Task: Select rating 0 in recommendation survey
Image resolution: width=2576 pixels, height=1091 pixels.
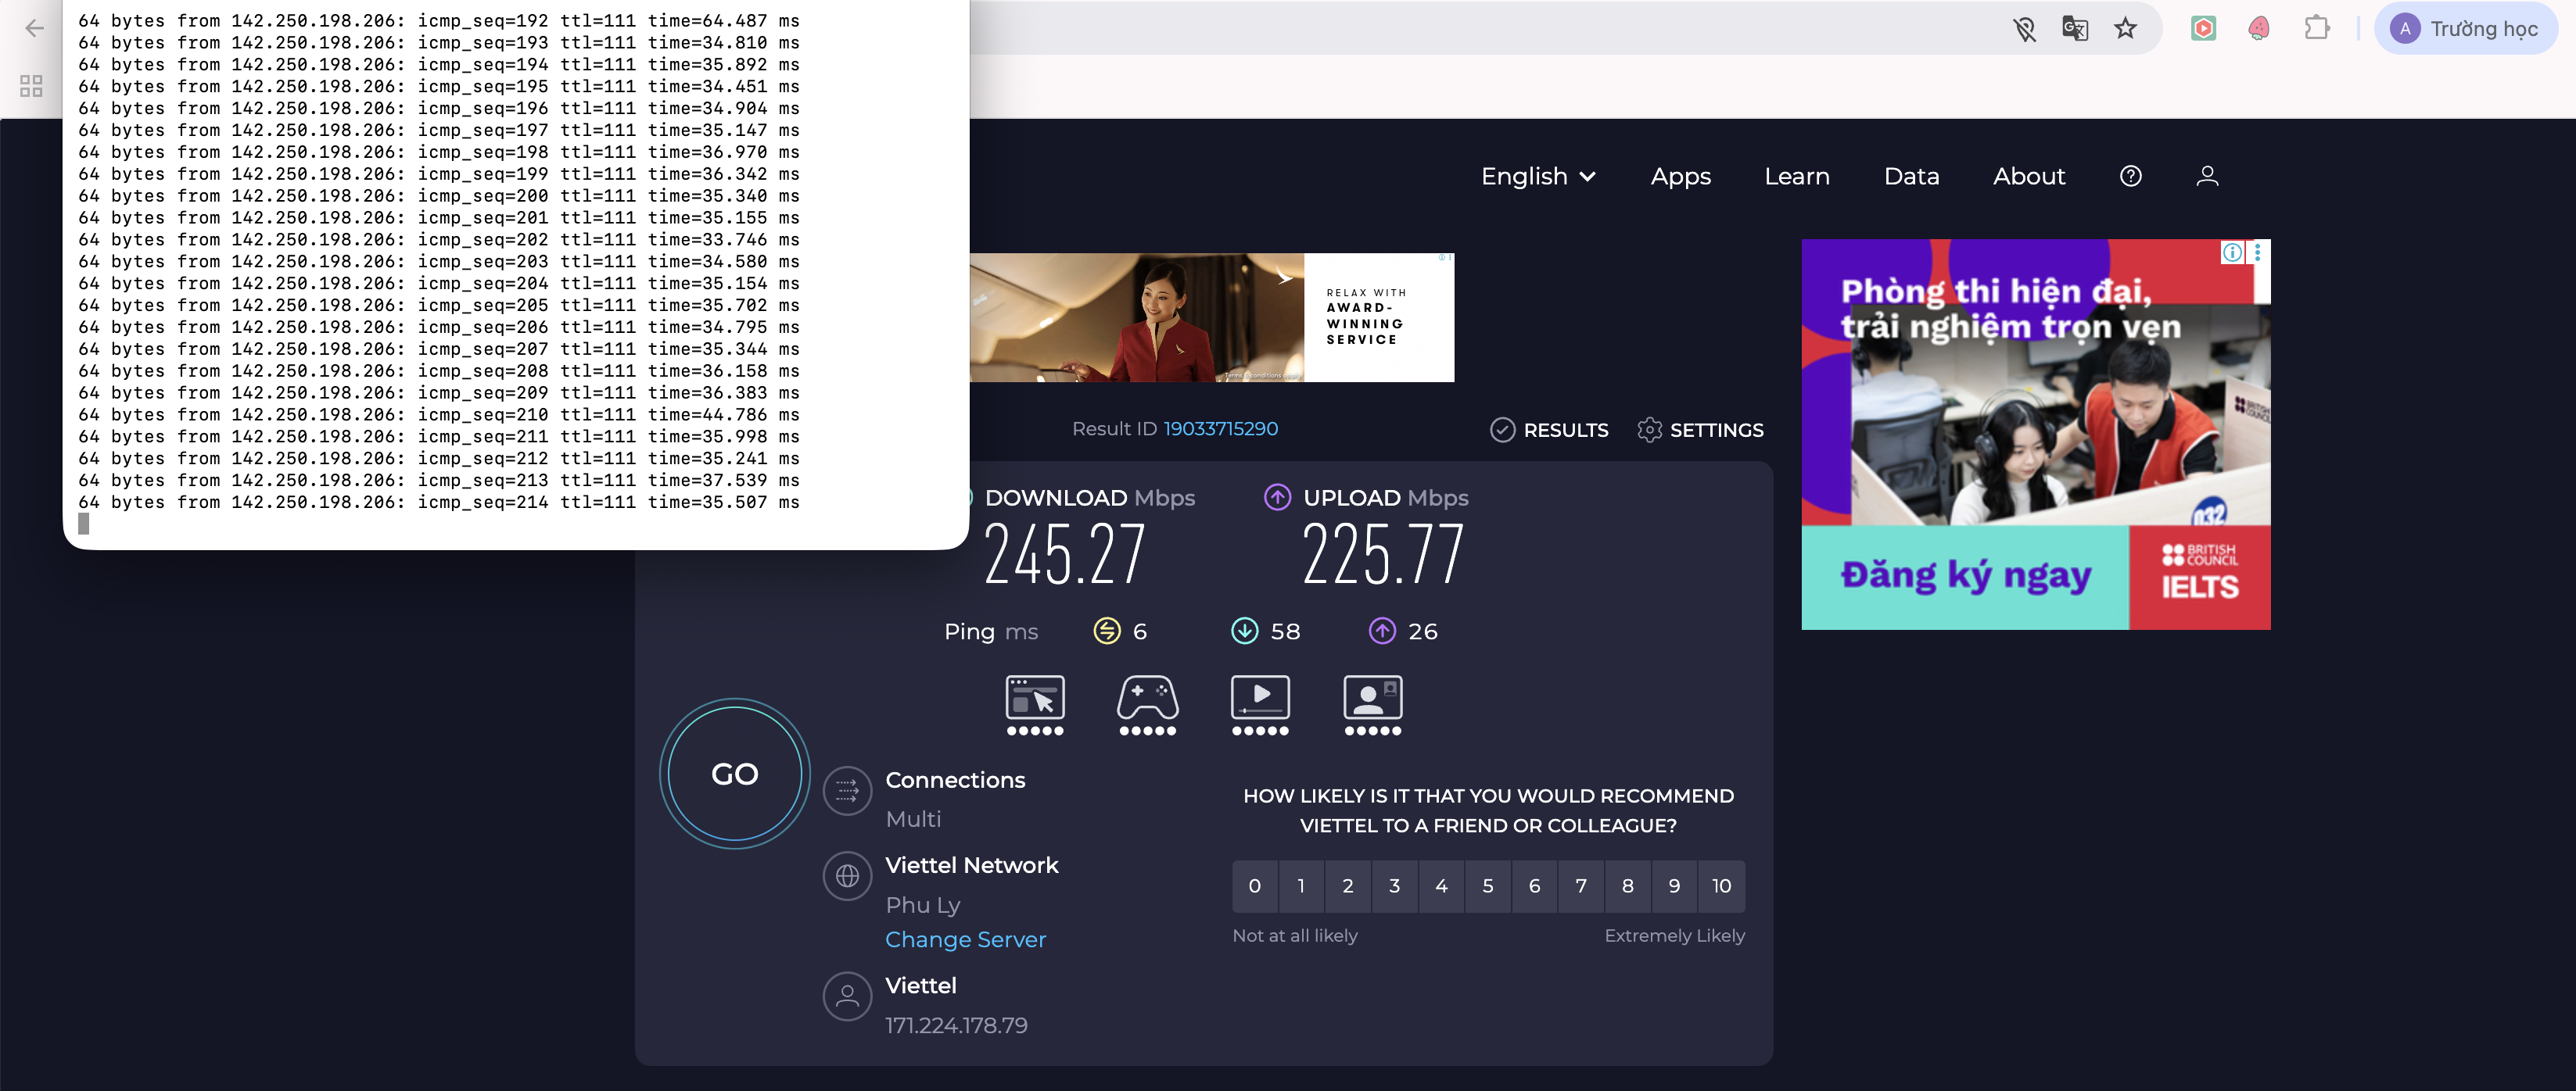Action: pyautogui.click(x=1254, y=886)
